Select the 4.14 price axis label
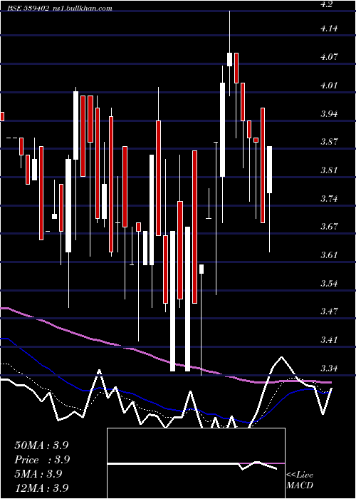Screen dimensions: 356x499 tap(329, 29)
